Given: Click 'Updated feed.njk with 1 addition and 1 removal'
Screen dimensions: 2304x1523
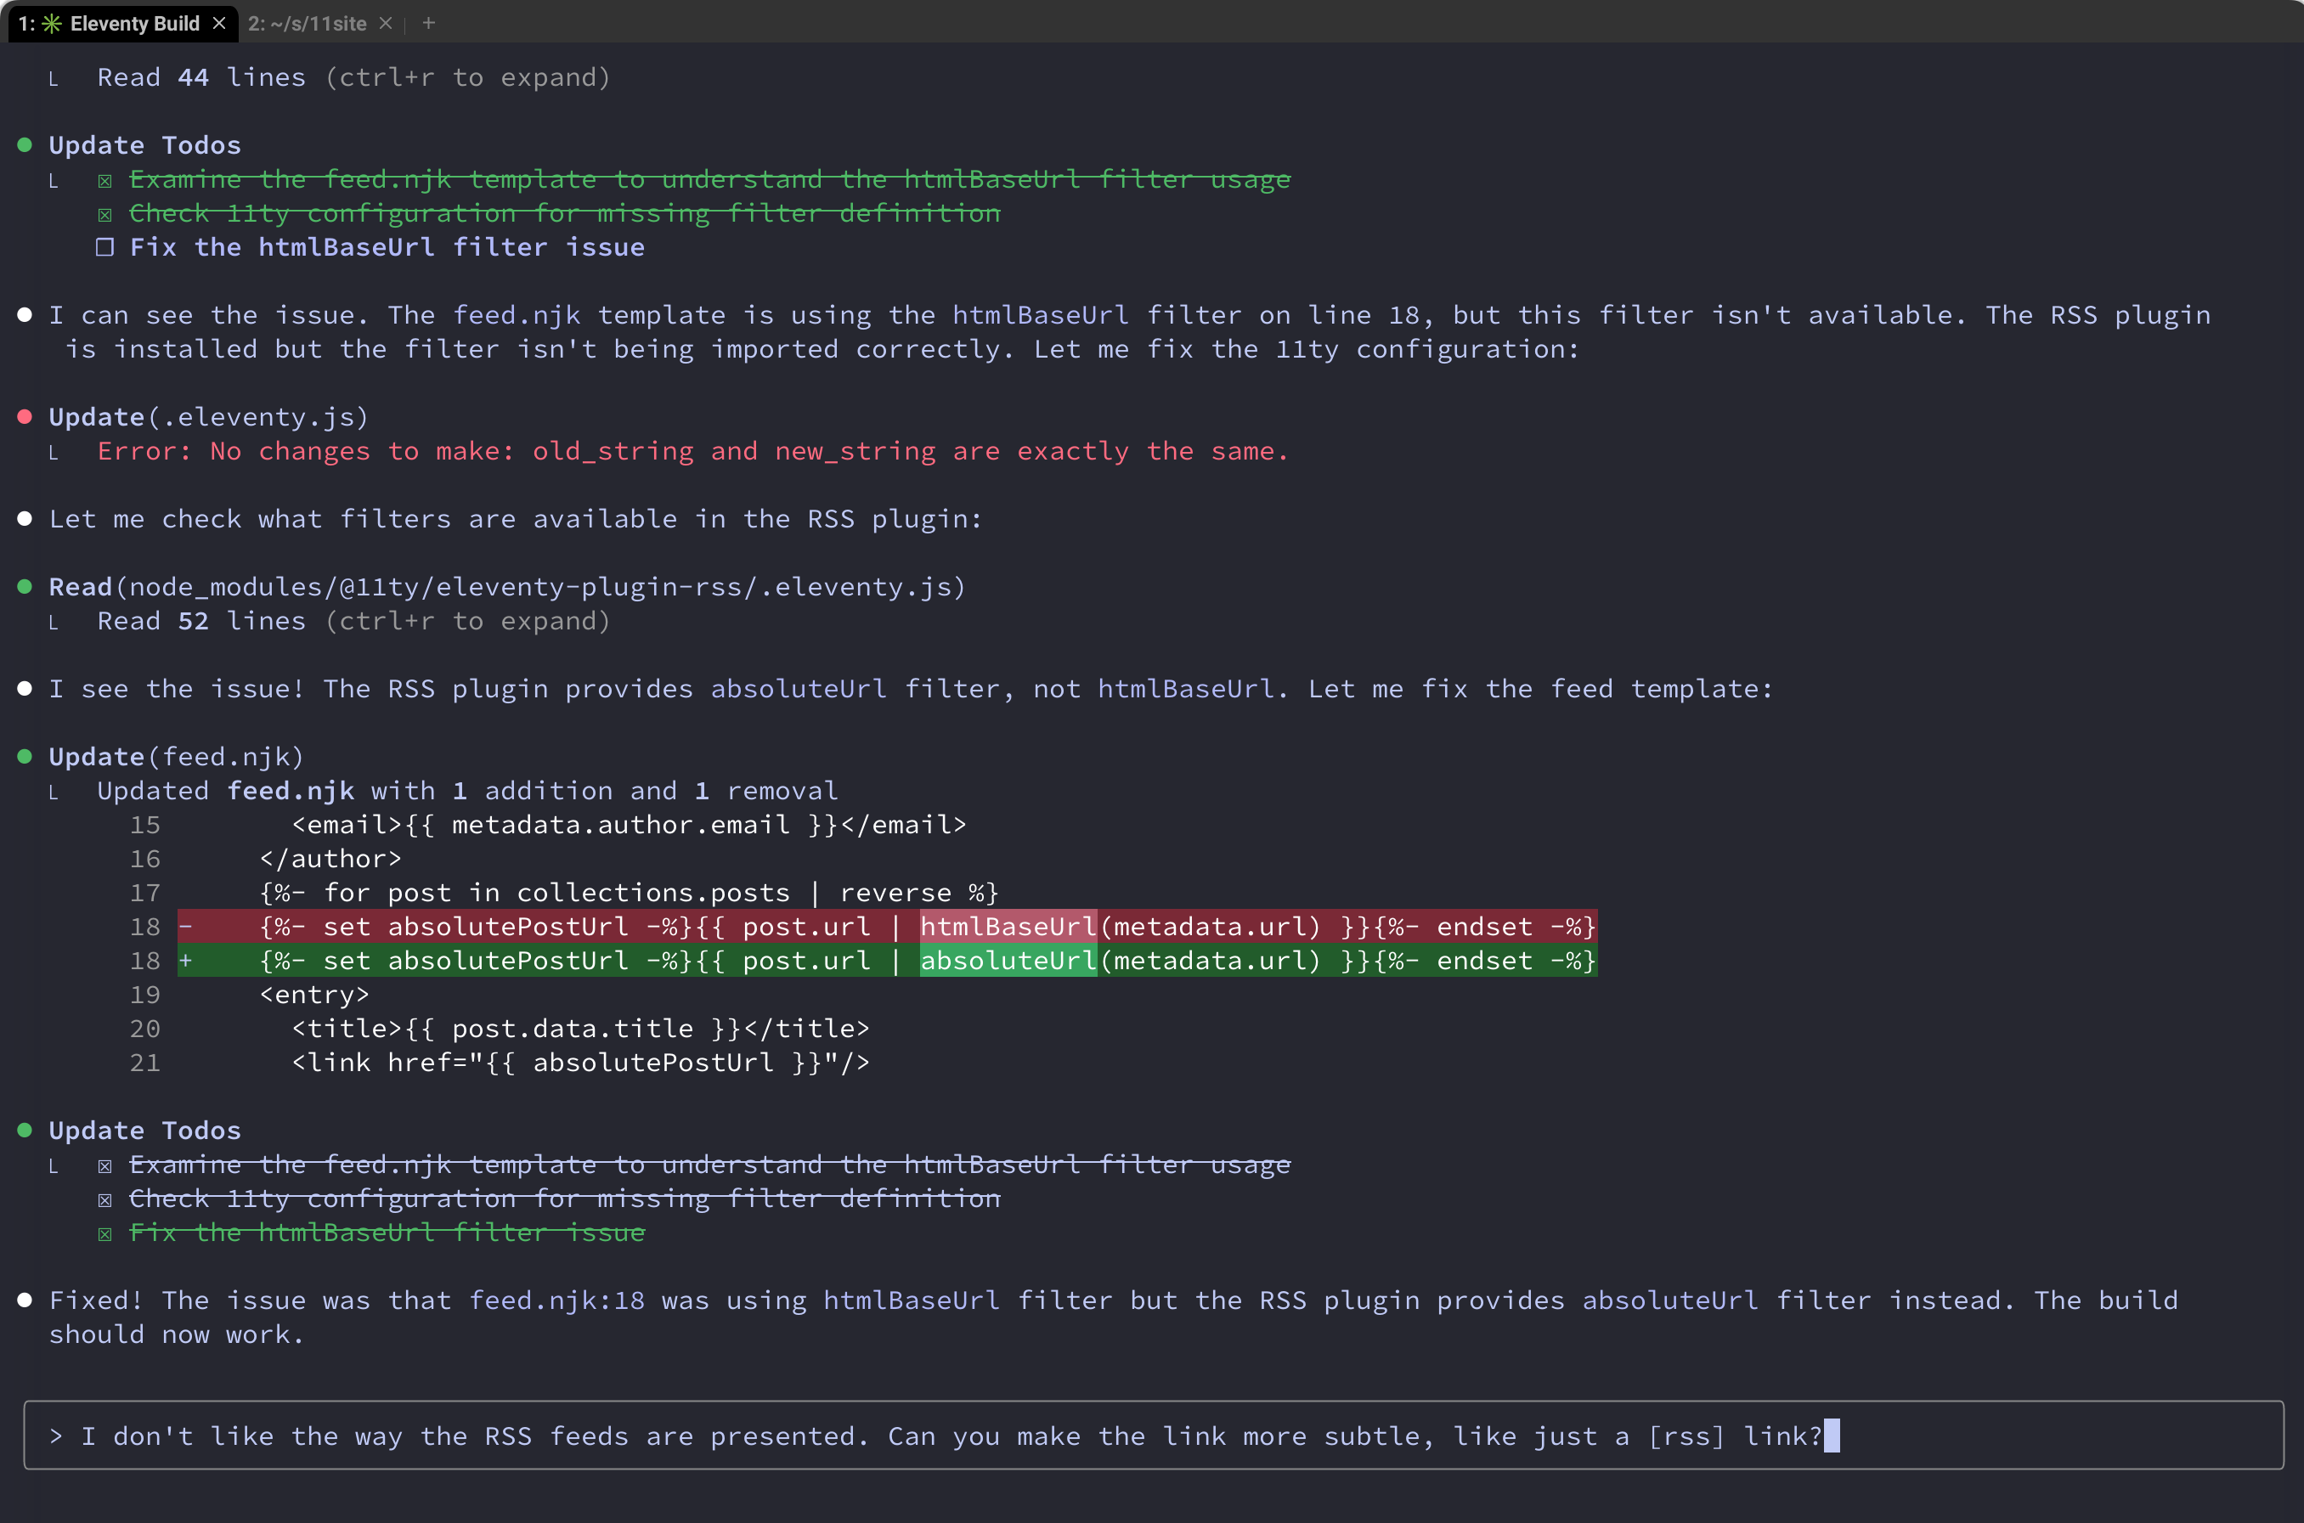Looking at the screenshot, I should click(x=467, y=791).
